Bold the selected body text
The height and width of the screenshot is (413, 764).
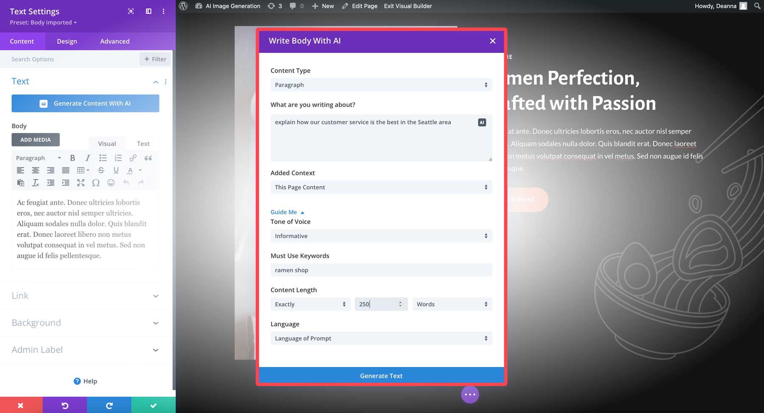73,158
